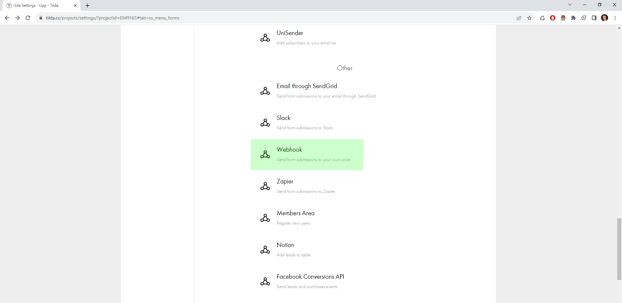Click 'Add leads to table' description
The image size is (622, 303).
click(294, 255)
